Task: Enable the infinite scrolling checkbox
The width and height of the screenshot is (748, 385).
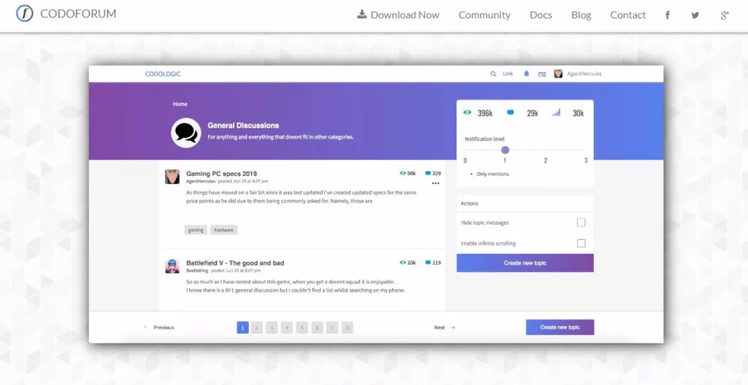Action: [x=581, y=244]
